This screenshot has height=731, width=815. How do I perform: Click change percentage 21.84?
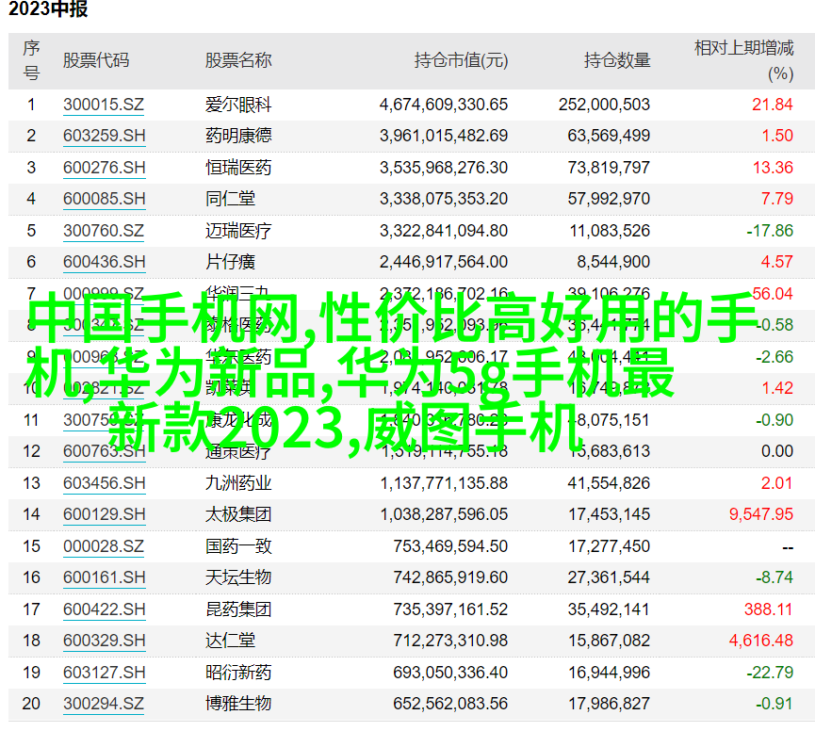pos(773,105)
